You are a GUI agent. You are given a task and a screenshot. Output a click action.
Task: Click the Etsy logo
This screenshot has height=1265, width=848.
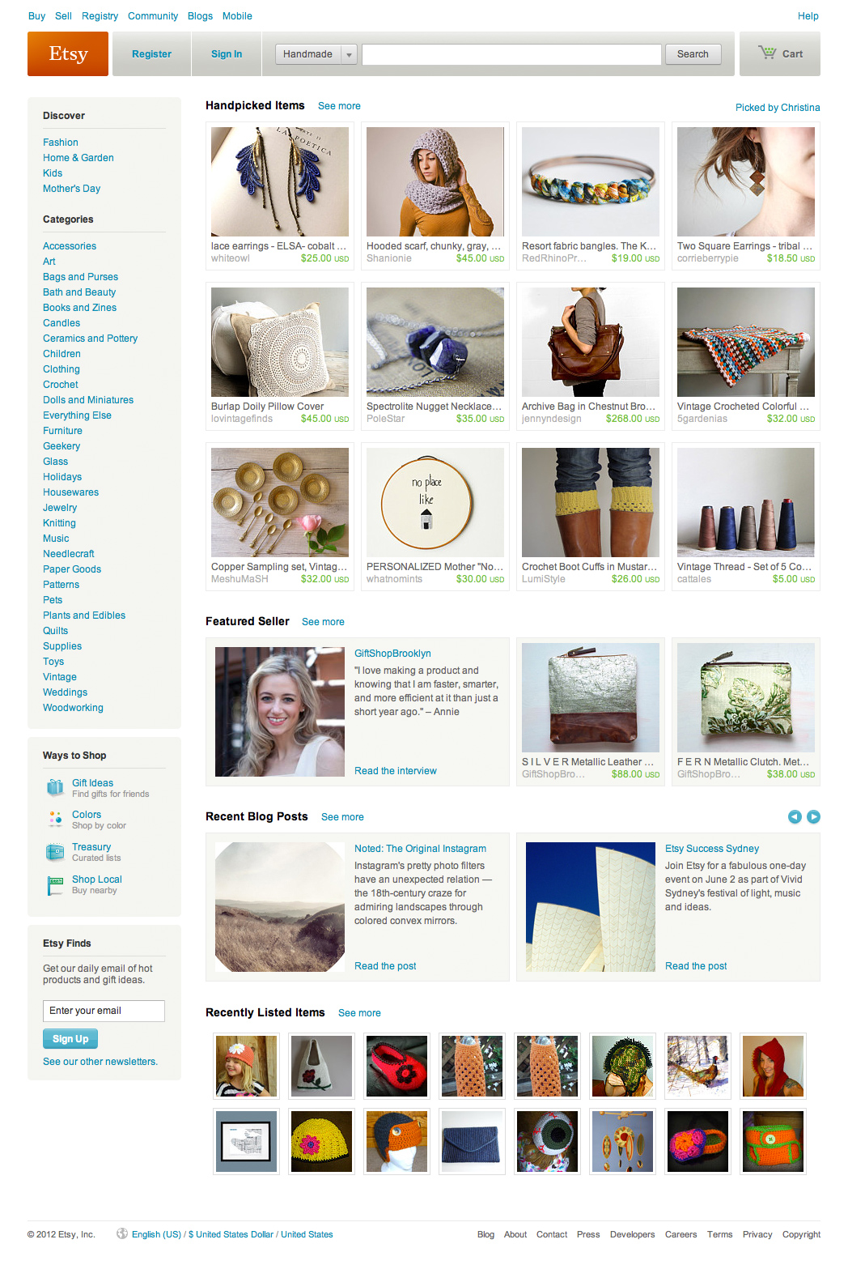68,53
